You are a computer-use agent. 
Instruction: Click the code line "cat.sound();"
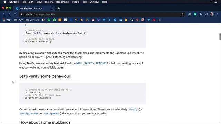(33, 92)
